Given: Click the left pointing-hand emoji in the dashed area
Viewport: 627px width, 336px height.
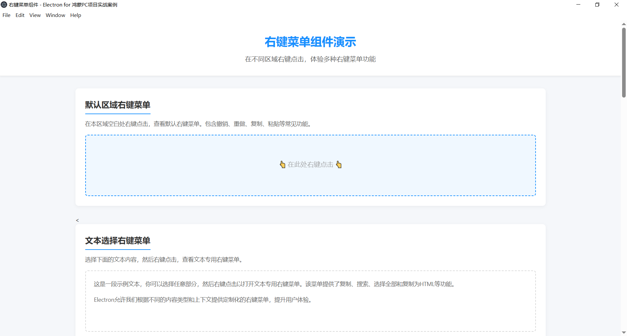Looking at the screenshot, I should click(x=282, y=164).
